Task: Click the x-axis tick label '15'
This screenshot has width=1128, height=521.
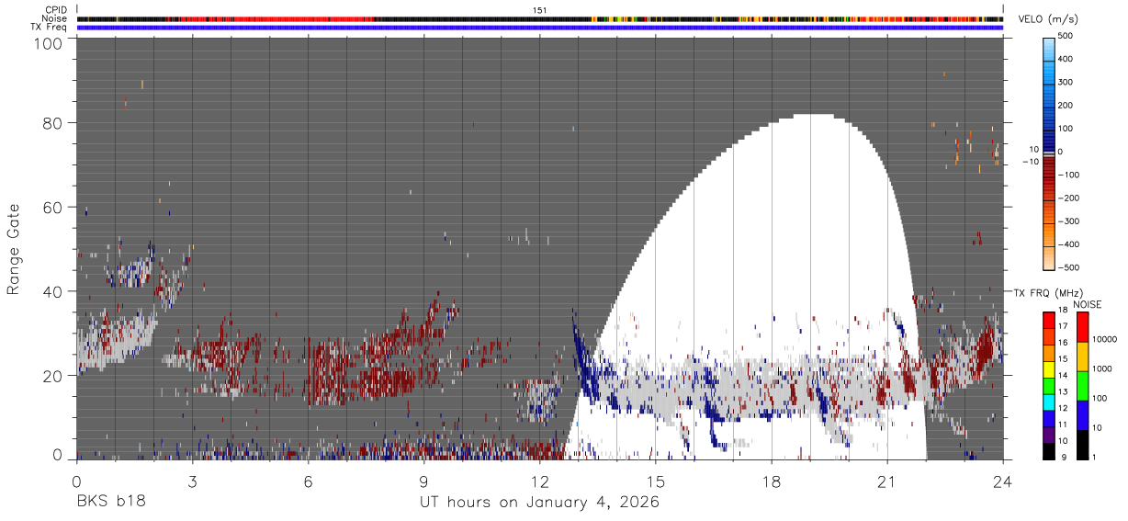Action: [x=656, y=481]
